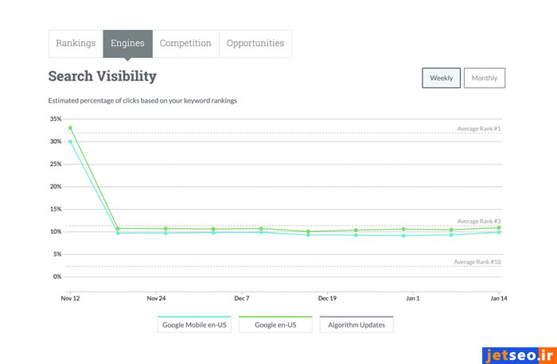Viewport: 557px width, 364px height.
Task: Open the Rankings tab
Action: coord(76,44)
